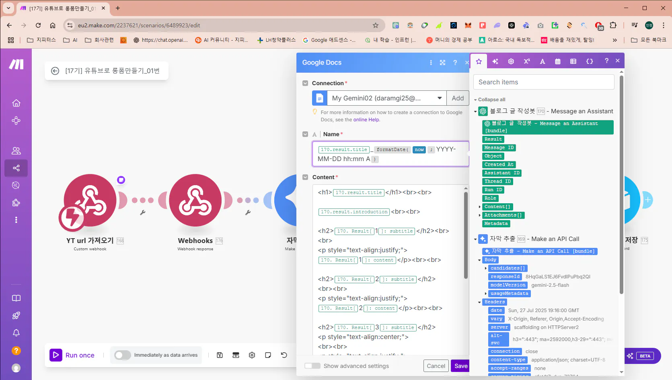Select the Webhooks response module

(x=195, y=200)
